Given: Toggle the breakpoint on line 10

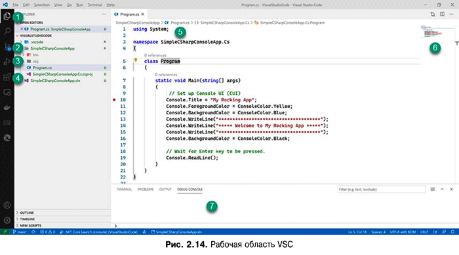Looking at the screenshot, I should click(x=114, y=100).
